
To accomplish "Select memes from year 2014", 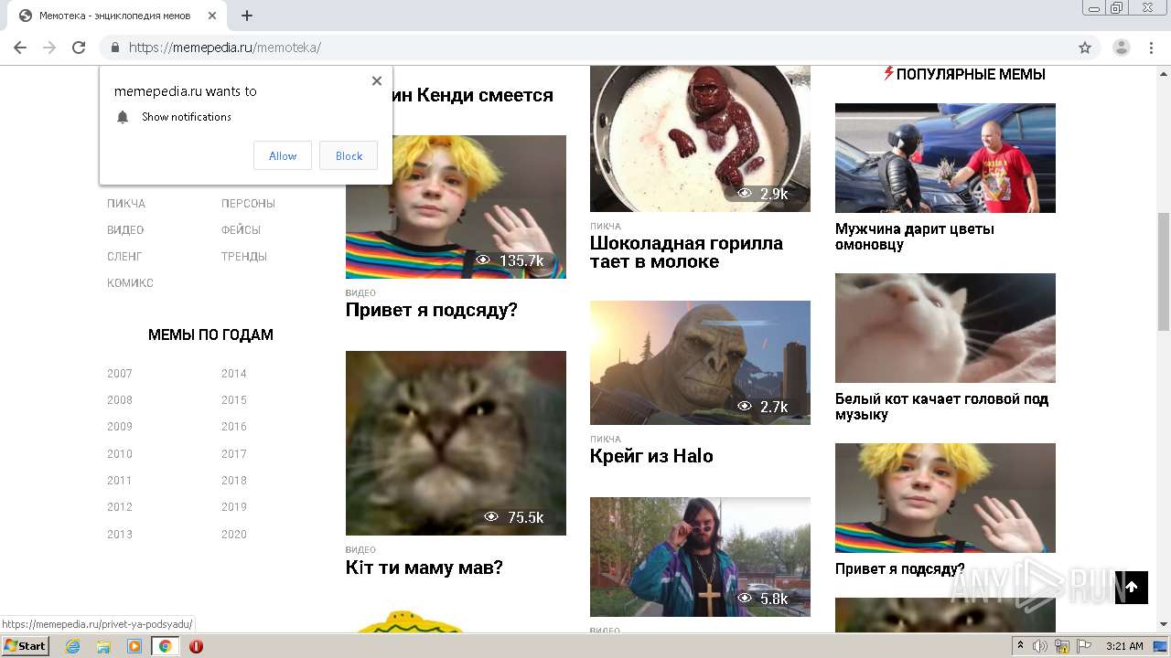I will tap(234, 374).
